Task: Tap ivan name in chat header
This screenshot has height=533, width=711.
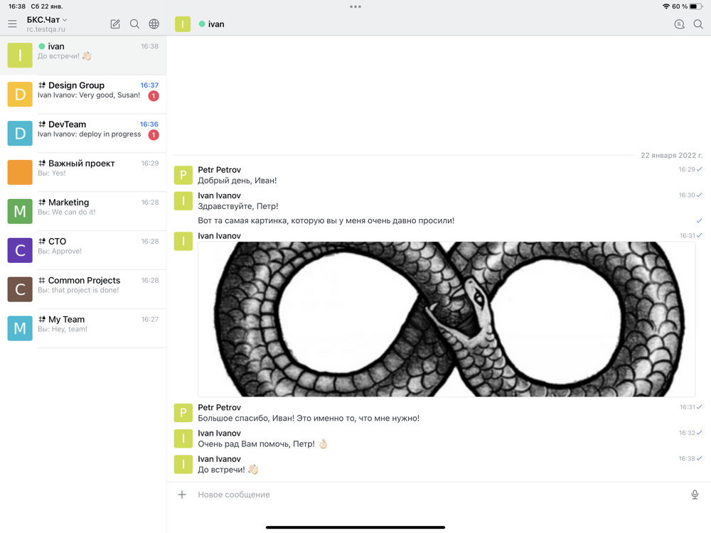Action: click(216, 24)
